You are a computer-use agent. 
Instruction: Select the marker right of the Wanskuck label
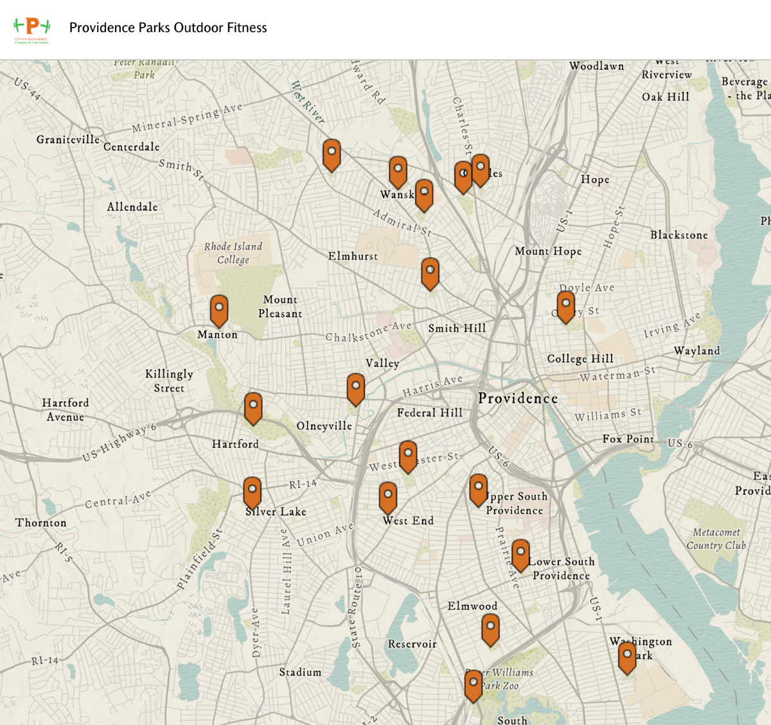tap(424, 195)
